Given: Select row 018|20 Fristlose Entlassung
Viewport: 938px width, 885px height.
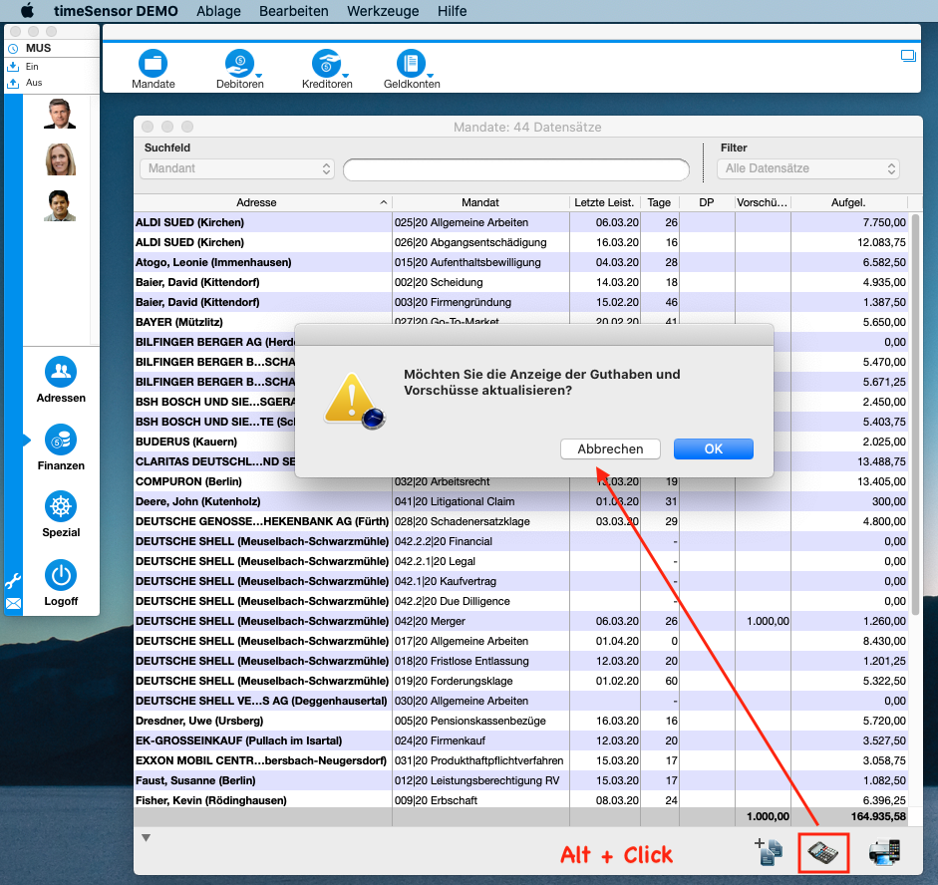Looking at the screenshot, I should pos(521,661).
